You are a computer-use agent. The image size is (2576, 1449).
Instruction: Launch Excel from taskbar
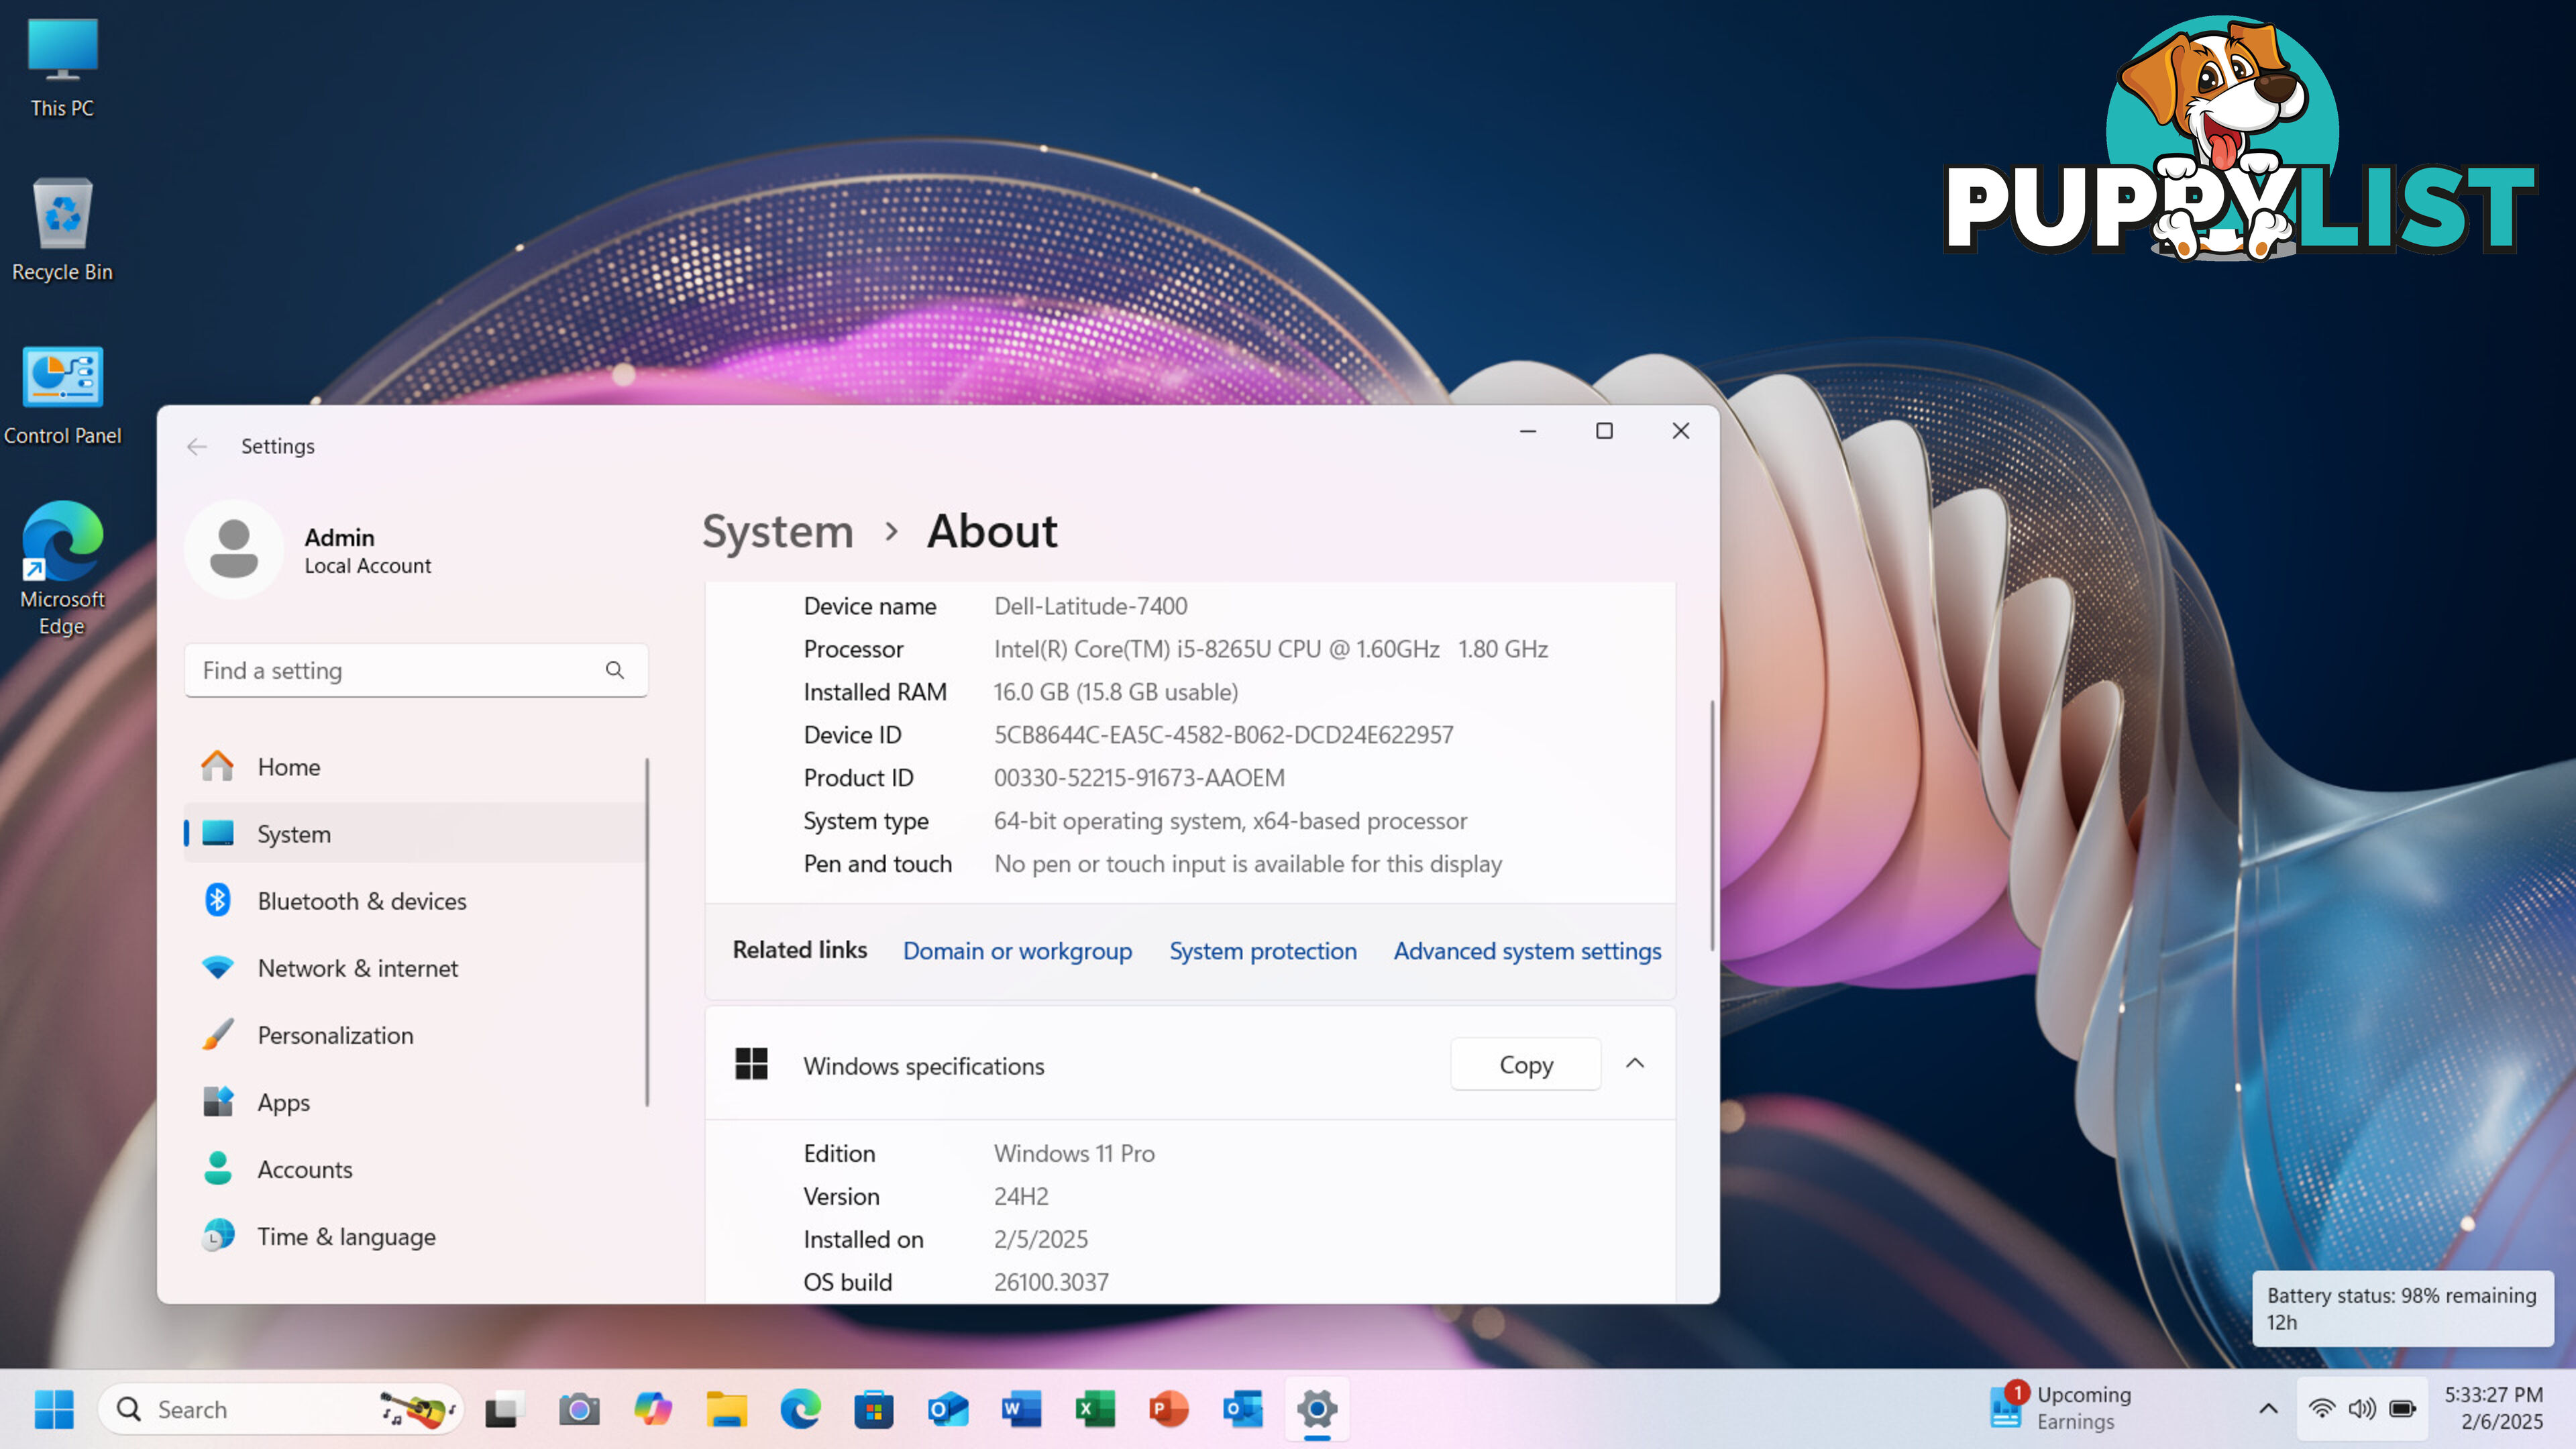click(x=1095, y=1409)
